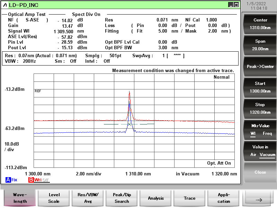Viewport: 277px width, 208px height.
Task: Click the blue Trace A indicator icon
Action: (8, 180)
